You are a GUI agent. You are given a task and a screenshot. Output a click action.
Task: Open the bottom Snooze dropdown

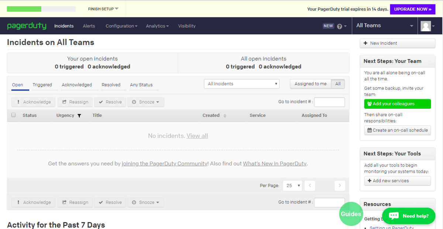146,202
